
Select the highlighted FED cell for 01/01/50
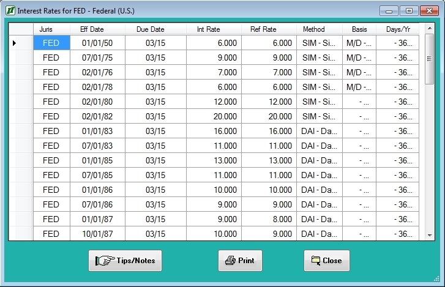click(51, 43)
